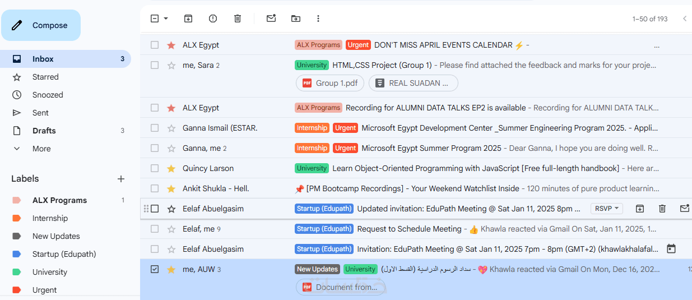Unstar the Ankit Shukla email
This screenshot has height=300, width=692.
pyautogui.click(x=171, y=188)
